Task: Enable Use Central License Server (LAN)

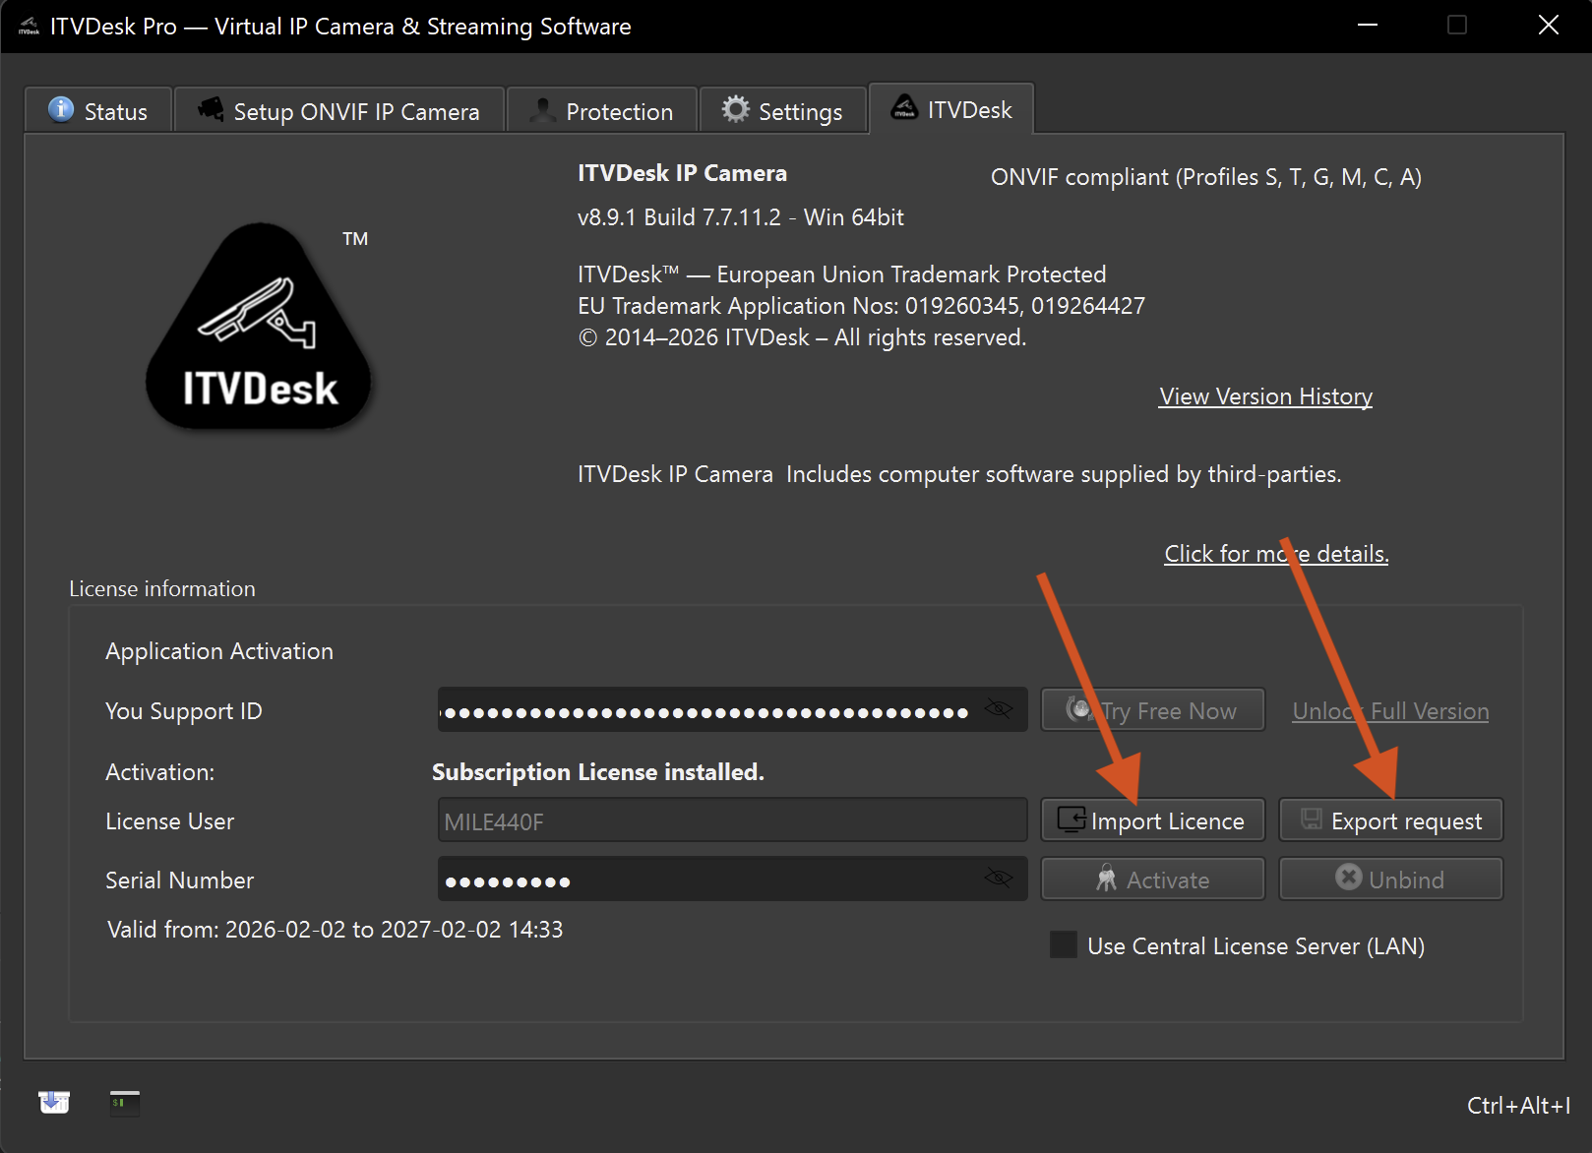Action: coord(1064,945)
